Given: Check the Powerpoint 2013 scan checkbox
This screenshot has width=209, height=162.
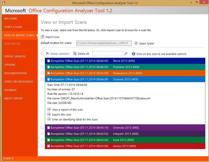Looking at the screenshot, I should 42,73.
